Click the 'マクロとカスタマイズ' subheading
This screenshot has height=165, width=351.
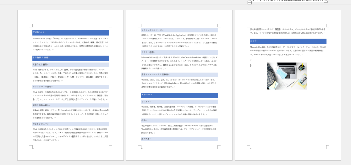(x=179, y=30)
